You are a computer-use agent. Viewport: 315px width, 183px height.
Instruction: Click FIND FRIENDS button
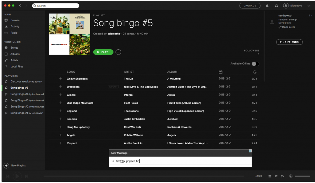(289, 42)
